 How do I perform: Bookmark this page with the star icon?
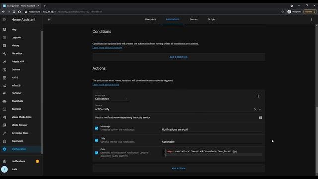[283, 12]
